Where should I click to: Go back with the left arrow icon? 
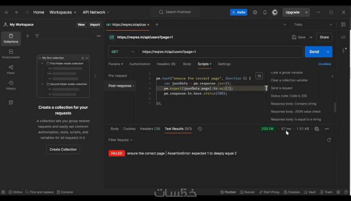tap(17, 12)
